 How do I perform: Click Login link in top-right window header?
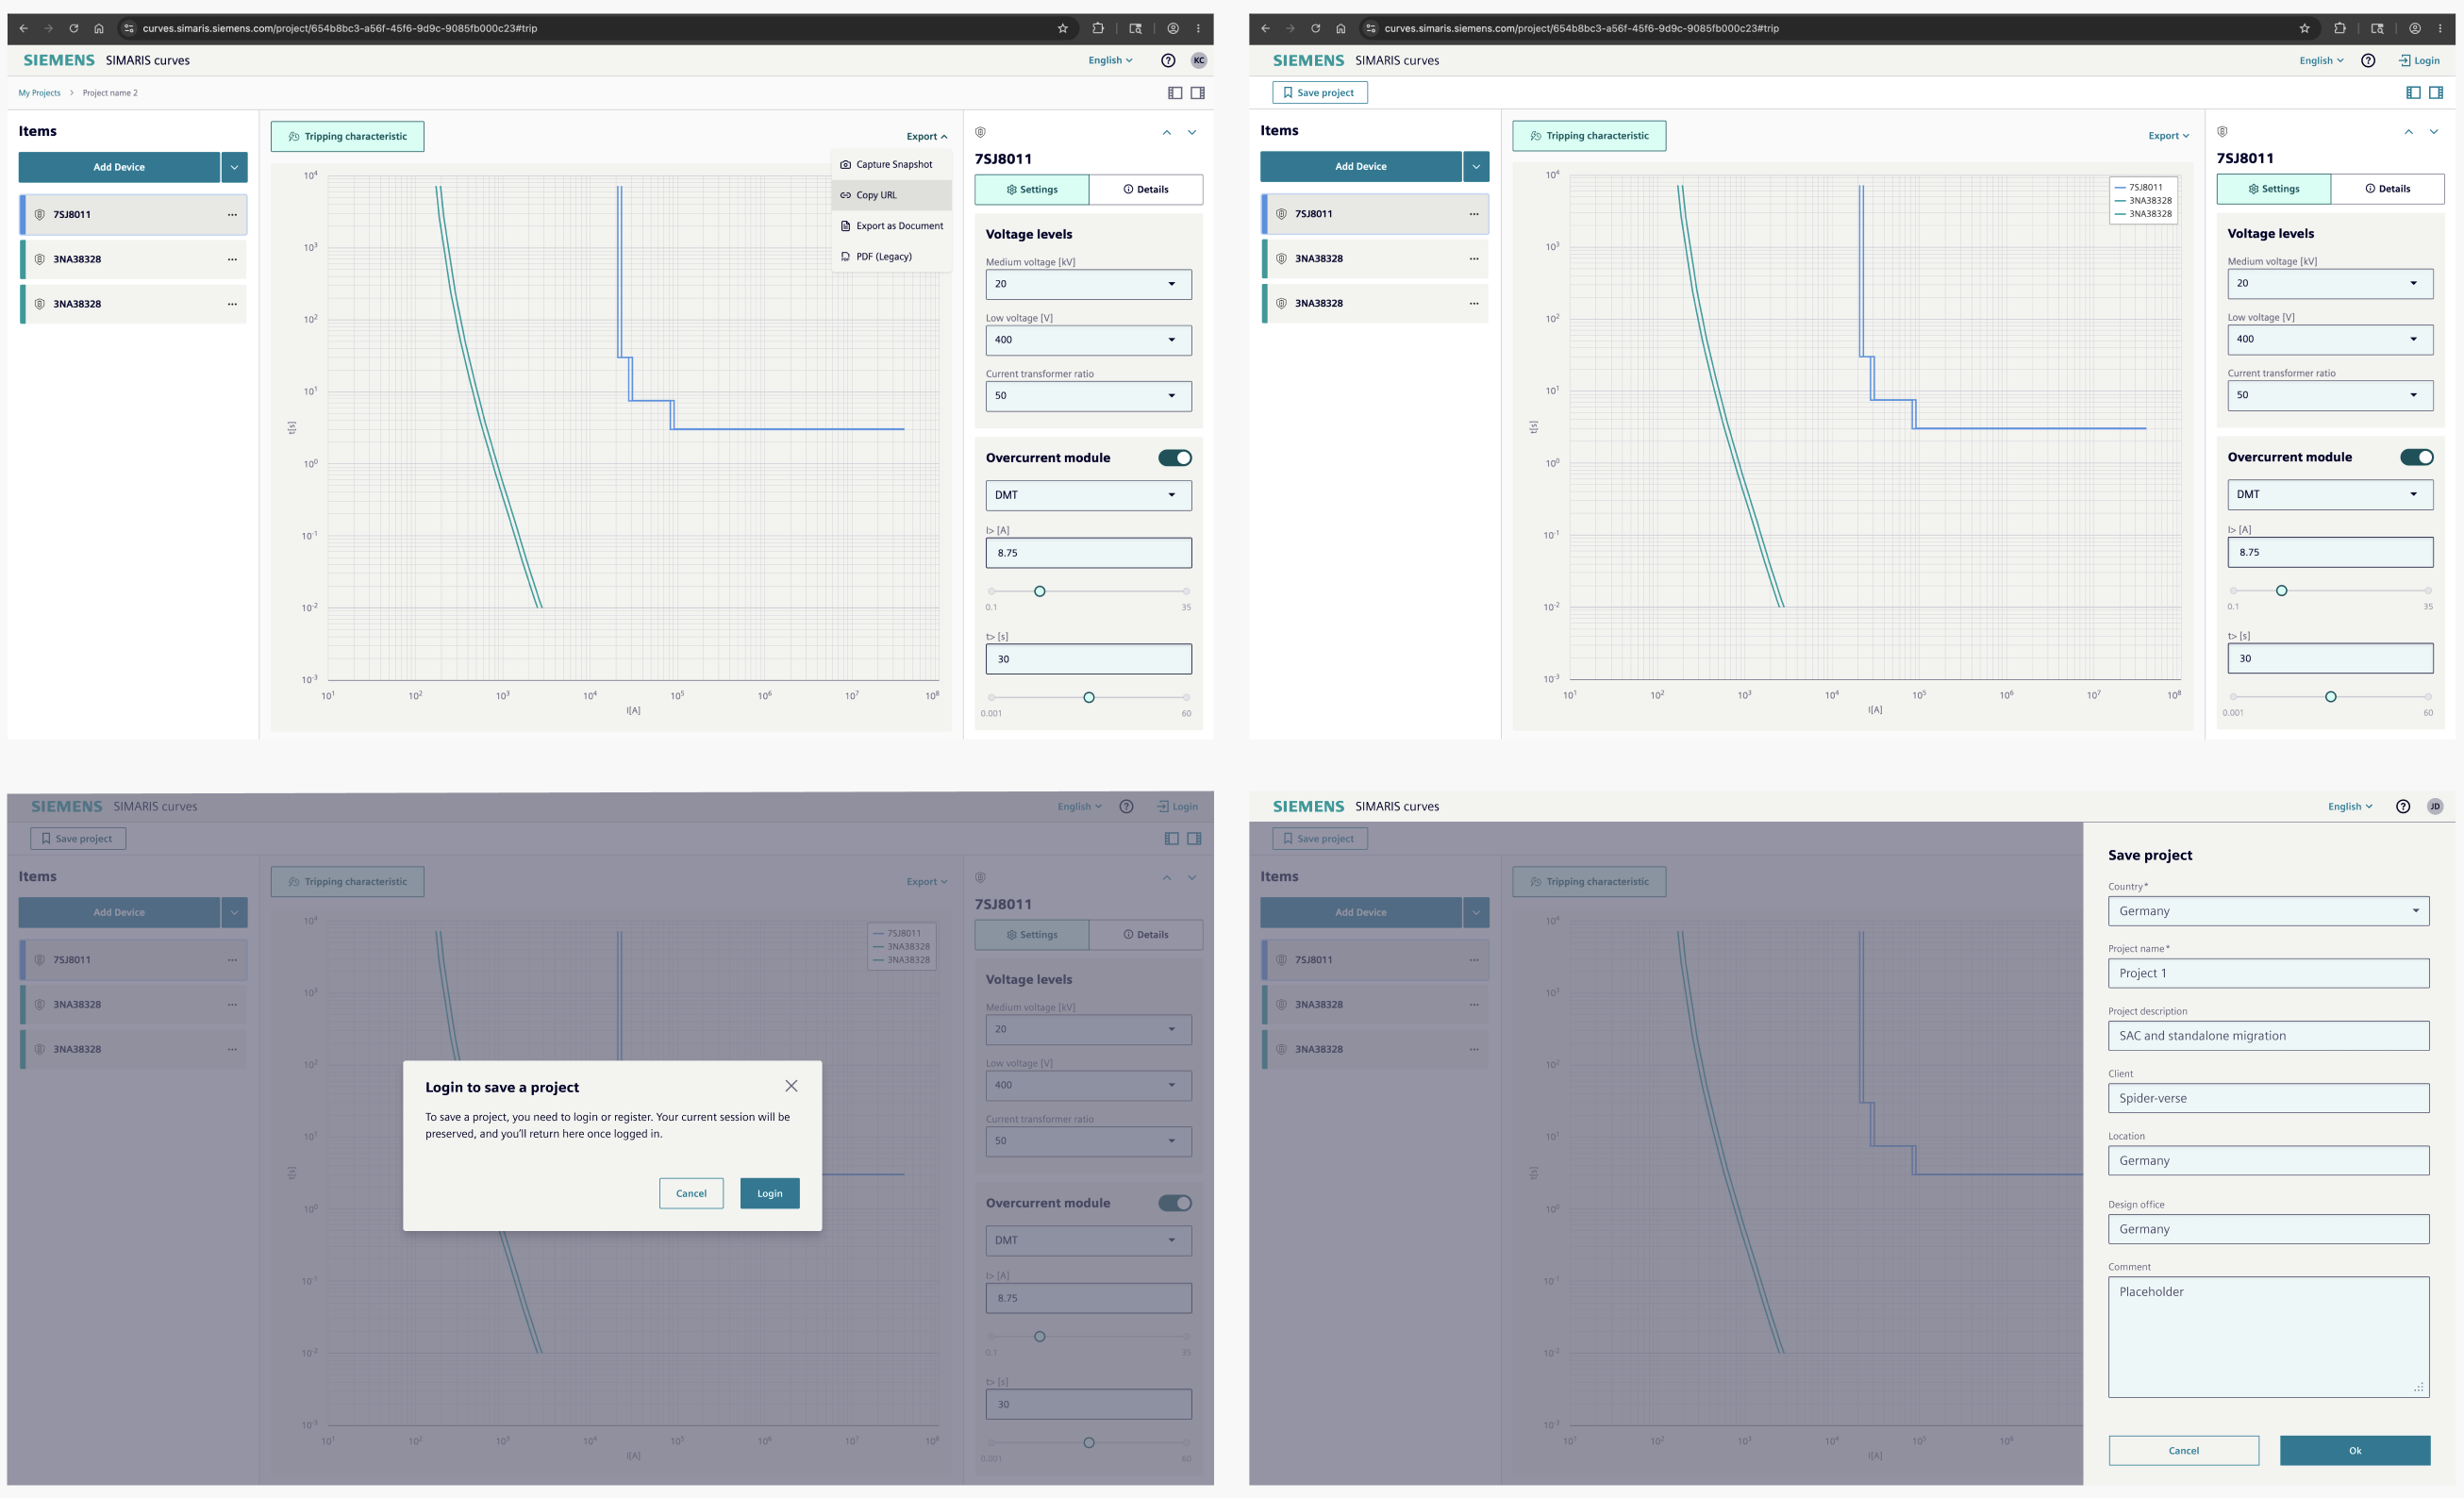point(2419,60)
